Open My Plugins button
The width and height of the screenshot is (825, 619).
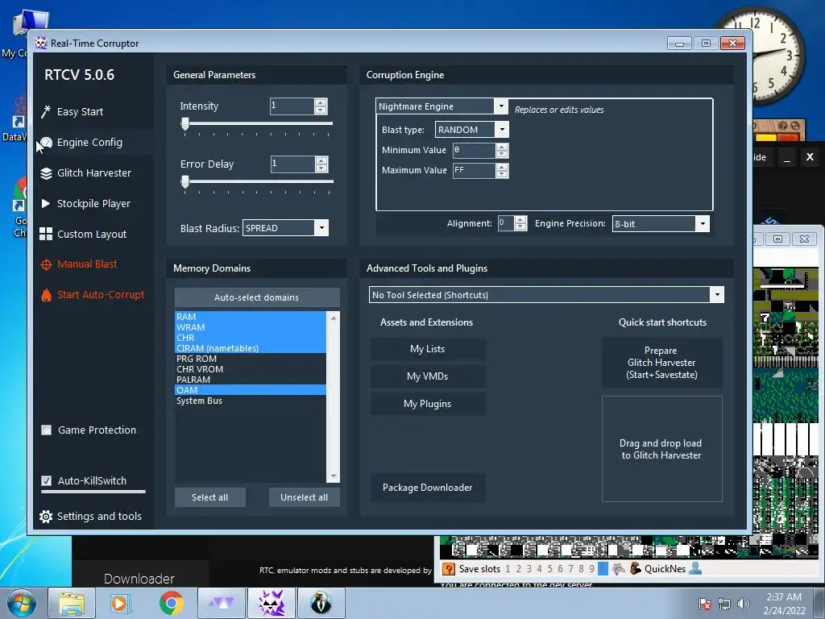(x=428, y=404)
